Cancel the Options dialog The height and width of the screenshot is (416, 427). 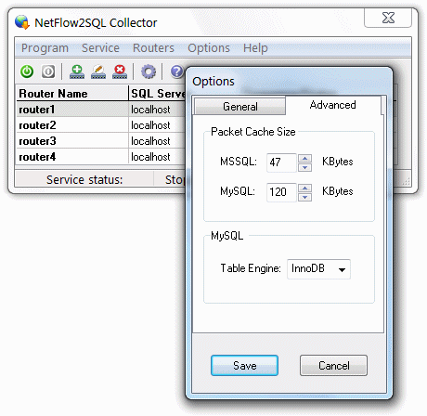point(333,366)
